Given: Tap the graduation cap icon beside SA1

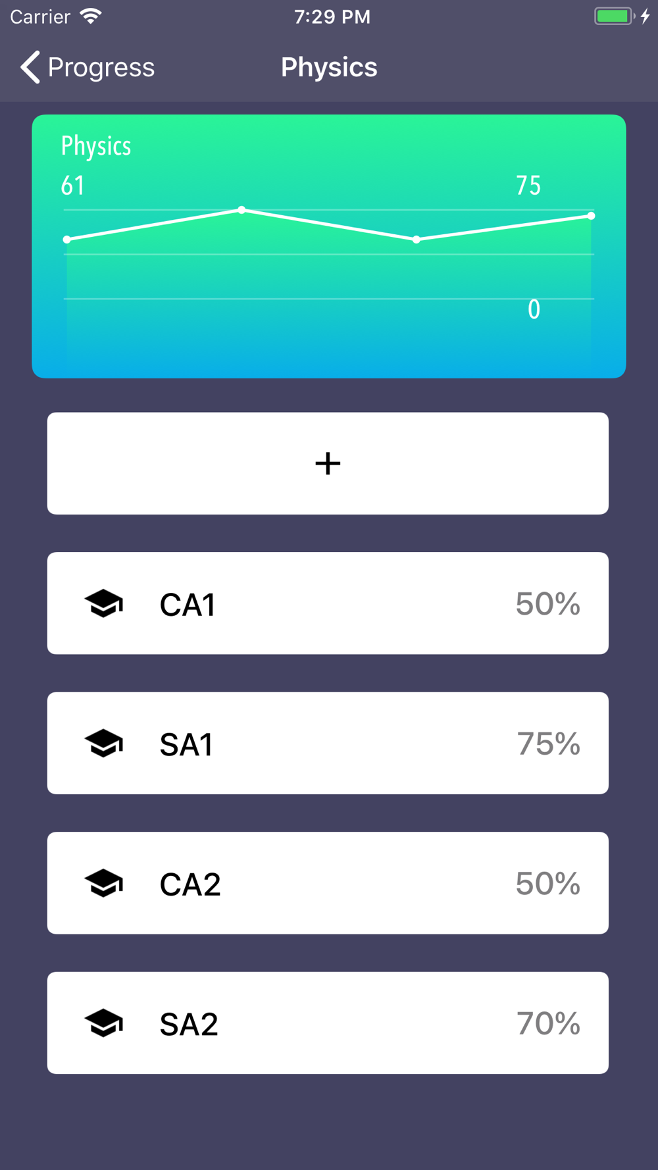Looking at the screenshot, I should [x=104, y=744].
